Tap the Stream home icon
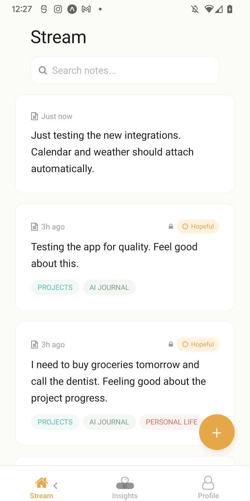The image size is (250, 501). [41, 482]
